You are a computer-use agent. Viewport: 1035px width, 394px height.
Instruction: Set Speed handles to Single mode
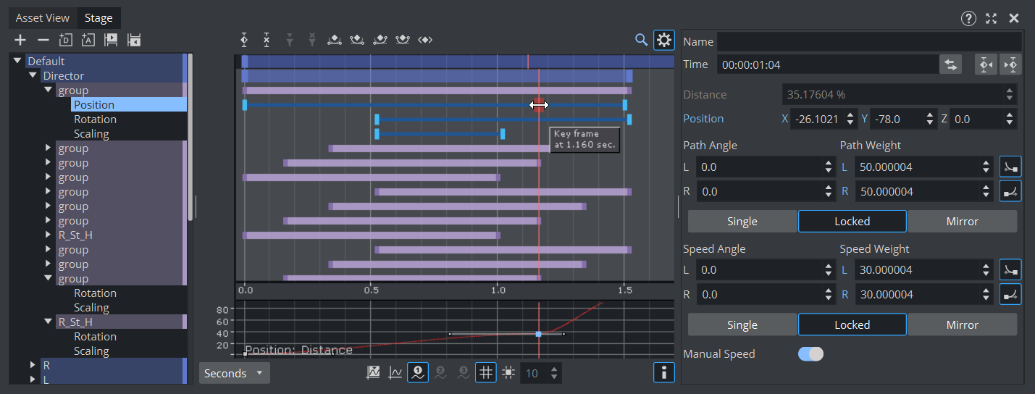(x=742, y=325)
